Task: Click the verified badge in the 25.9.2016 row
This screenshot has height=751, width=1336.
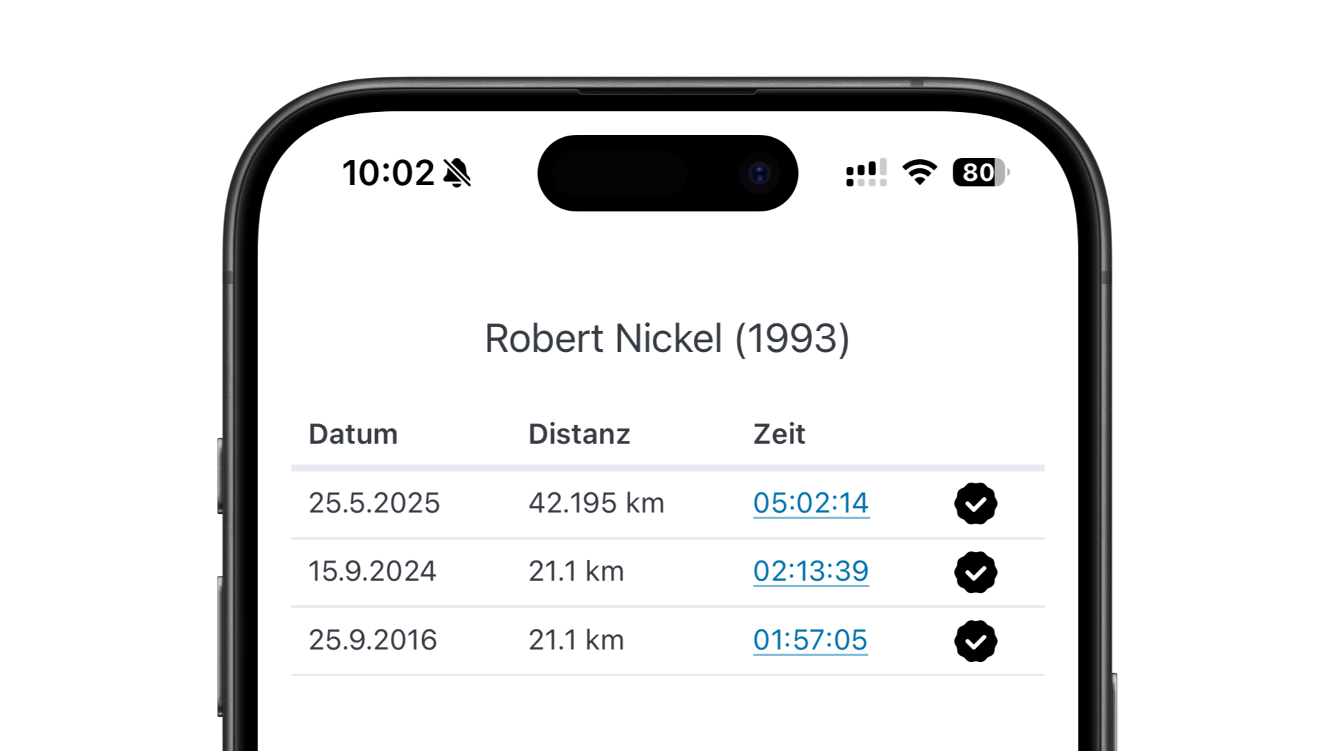Action: pos(976,640)
